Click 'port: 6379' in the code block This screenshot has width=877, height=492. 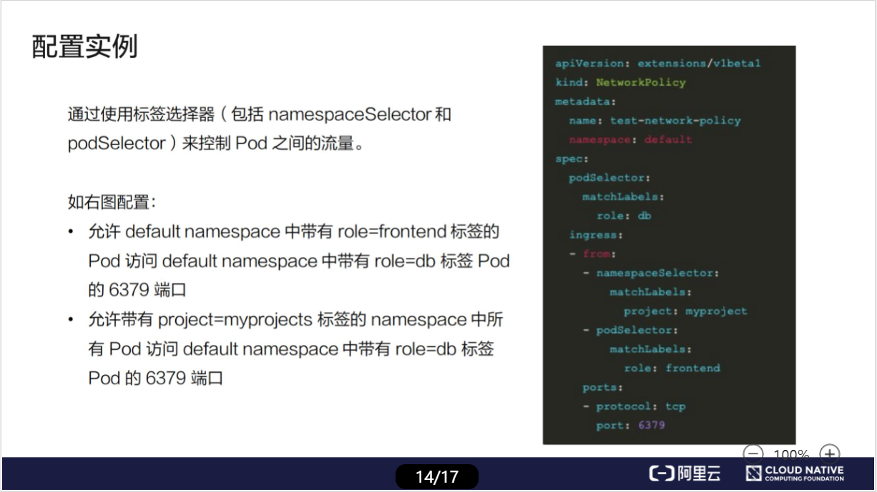point(630,425)
